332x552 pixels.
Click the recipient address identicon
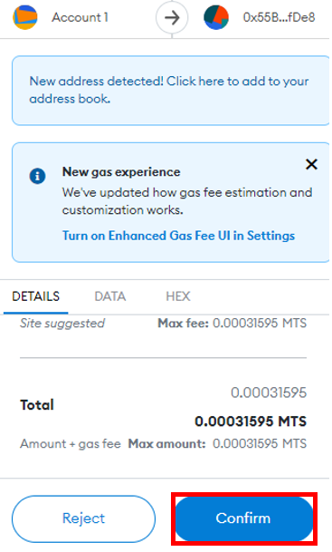pos(216,17)
